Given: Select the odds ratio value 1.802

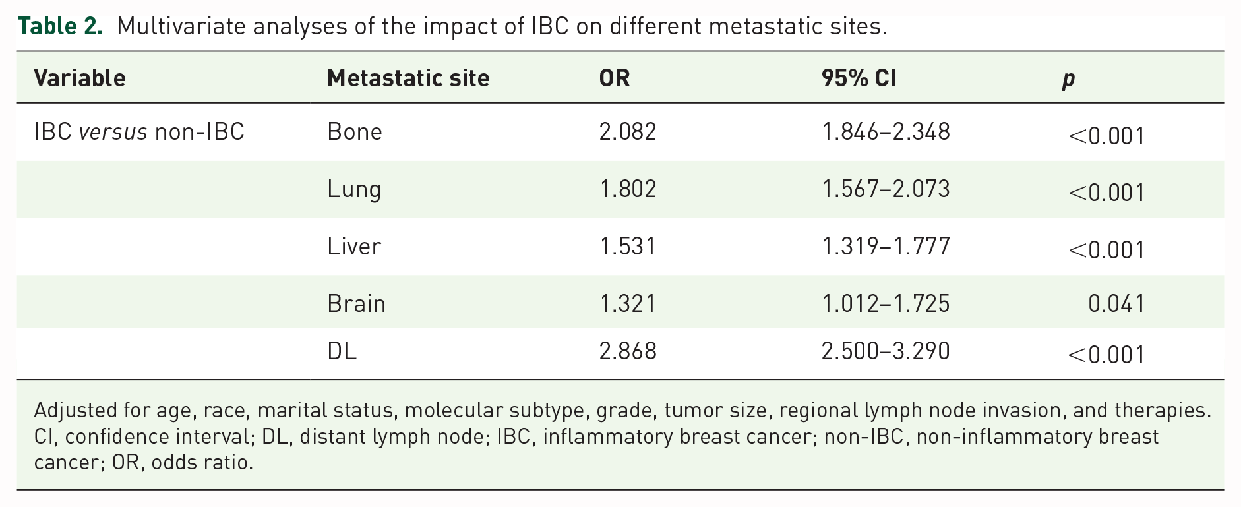Looking at the screenshot, I should coord(628,189).
